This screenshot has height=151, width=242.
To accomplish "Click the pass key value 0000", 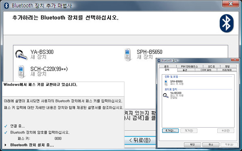I will pyautogui.click(x=58, y=139).
